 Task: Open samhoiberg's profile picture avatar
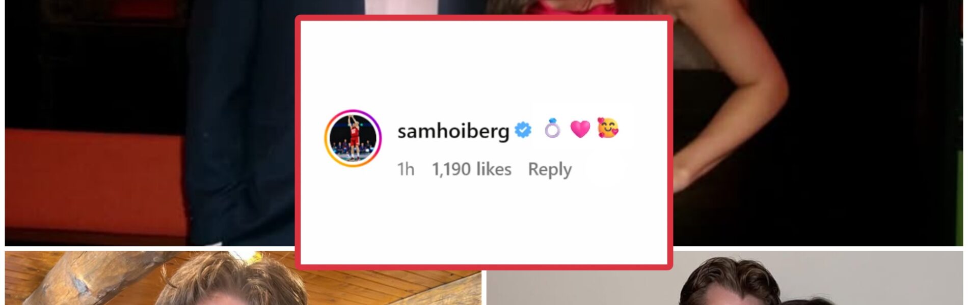pos(353,138)
